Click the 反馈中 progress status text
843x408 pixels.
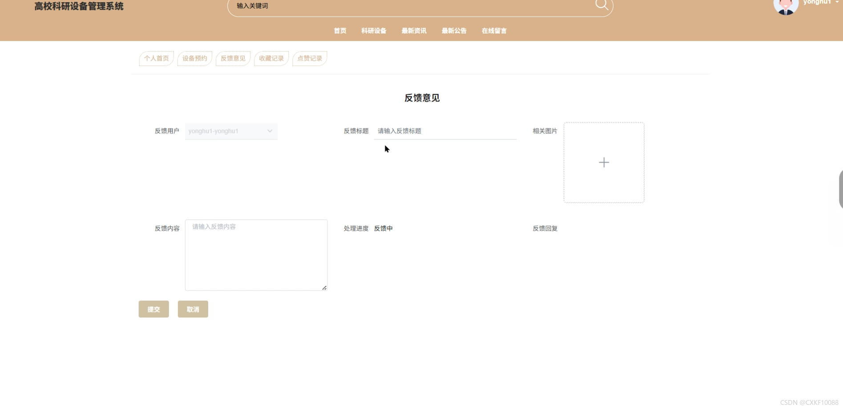point(383,228)
